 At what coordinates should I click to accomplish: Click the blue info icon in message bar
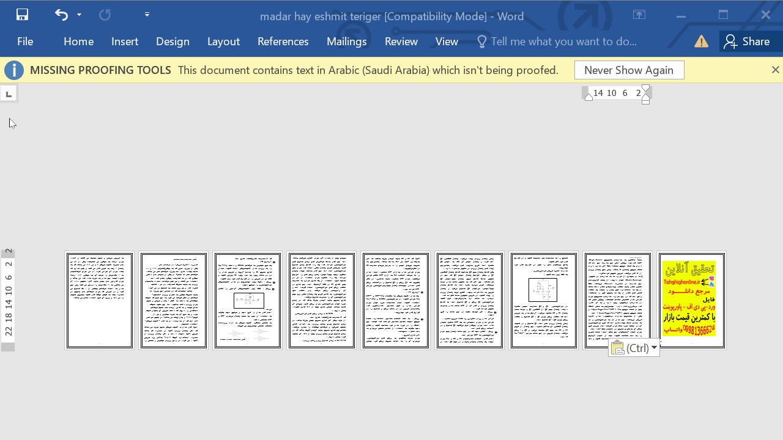point(14,70)
